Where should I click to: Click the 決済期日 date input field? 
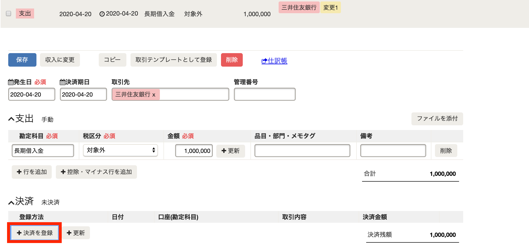coord(83,95)
